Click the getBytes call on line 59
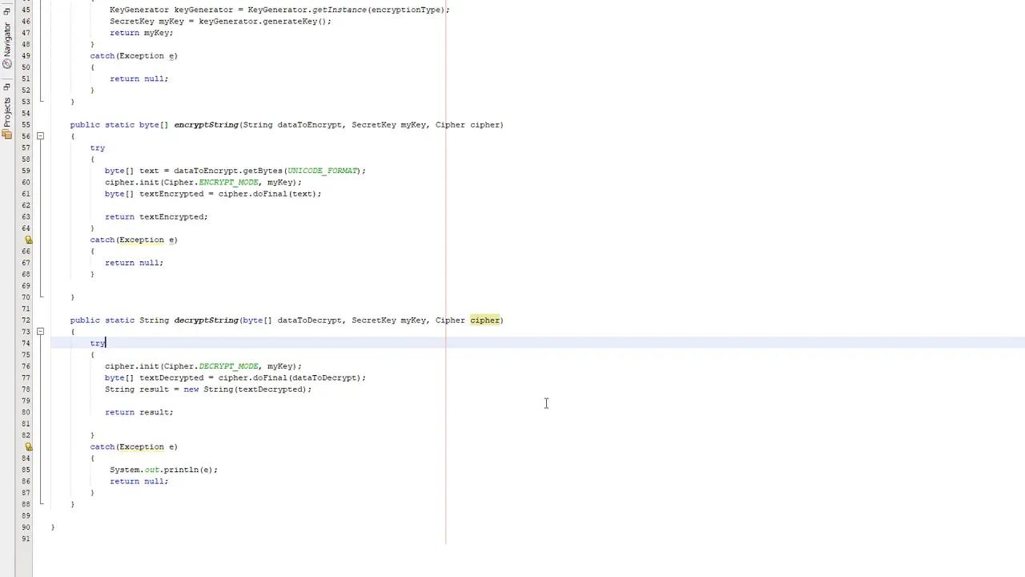The width and height of the screenshot is (1025, 577). click(x=264, y=170)
